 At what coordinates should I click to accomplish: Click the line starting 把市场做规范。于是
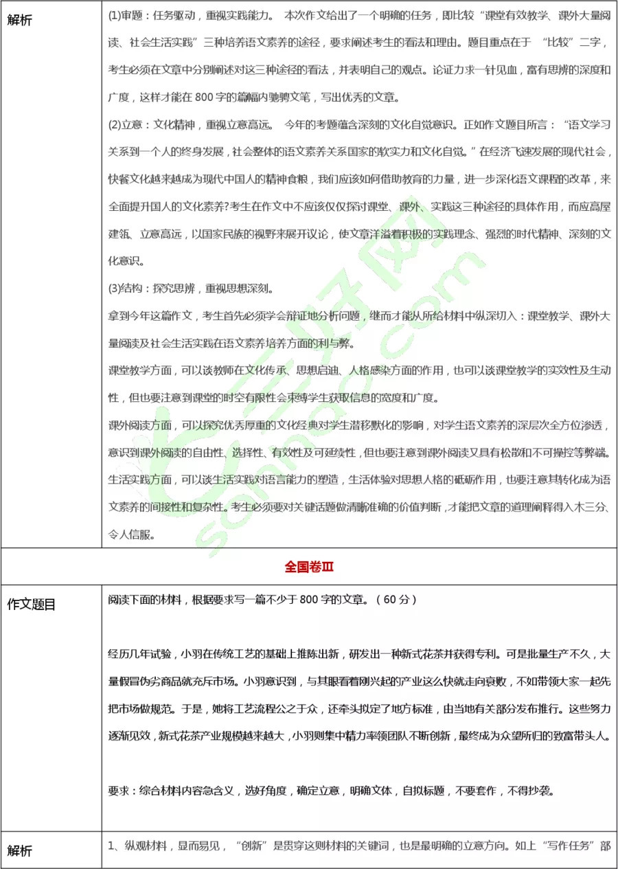(x=360, y=708)
